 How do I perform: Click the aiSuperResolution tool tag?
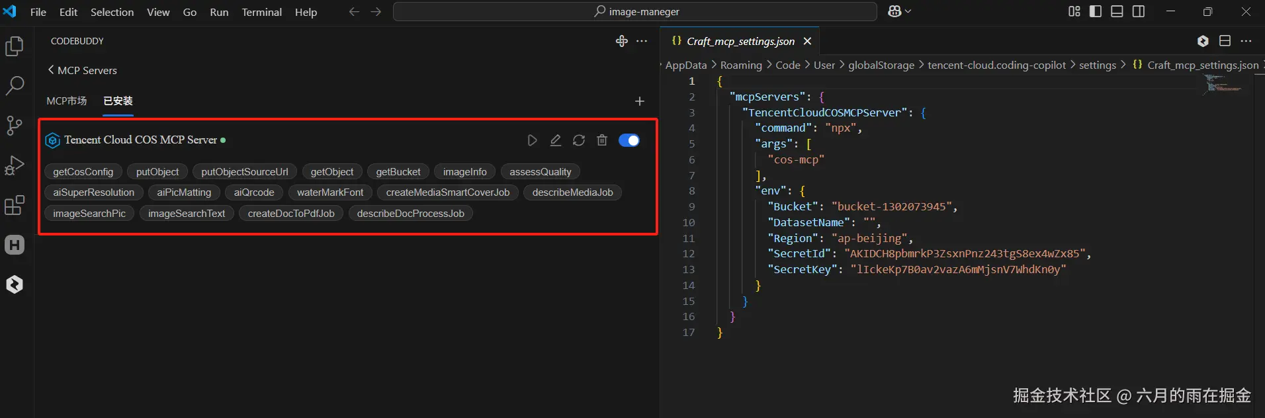[94, 192]
